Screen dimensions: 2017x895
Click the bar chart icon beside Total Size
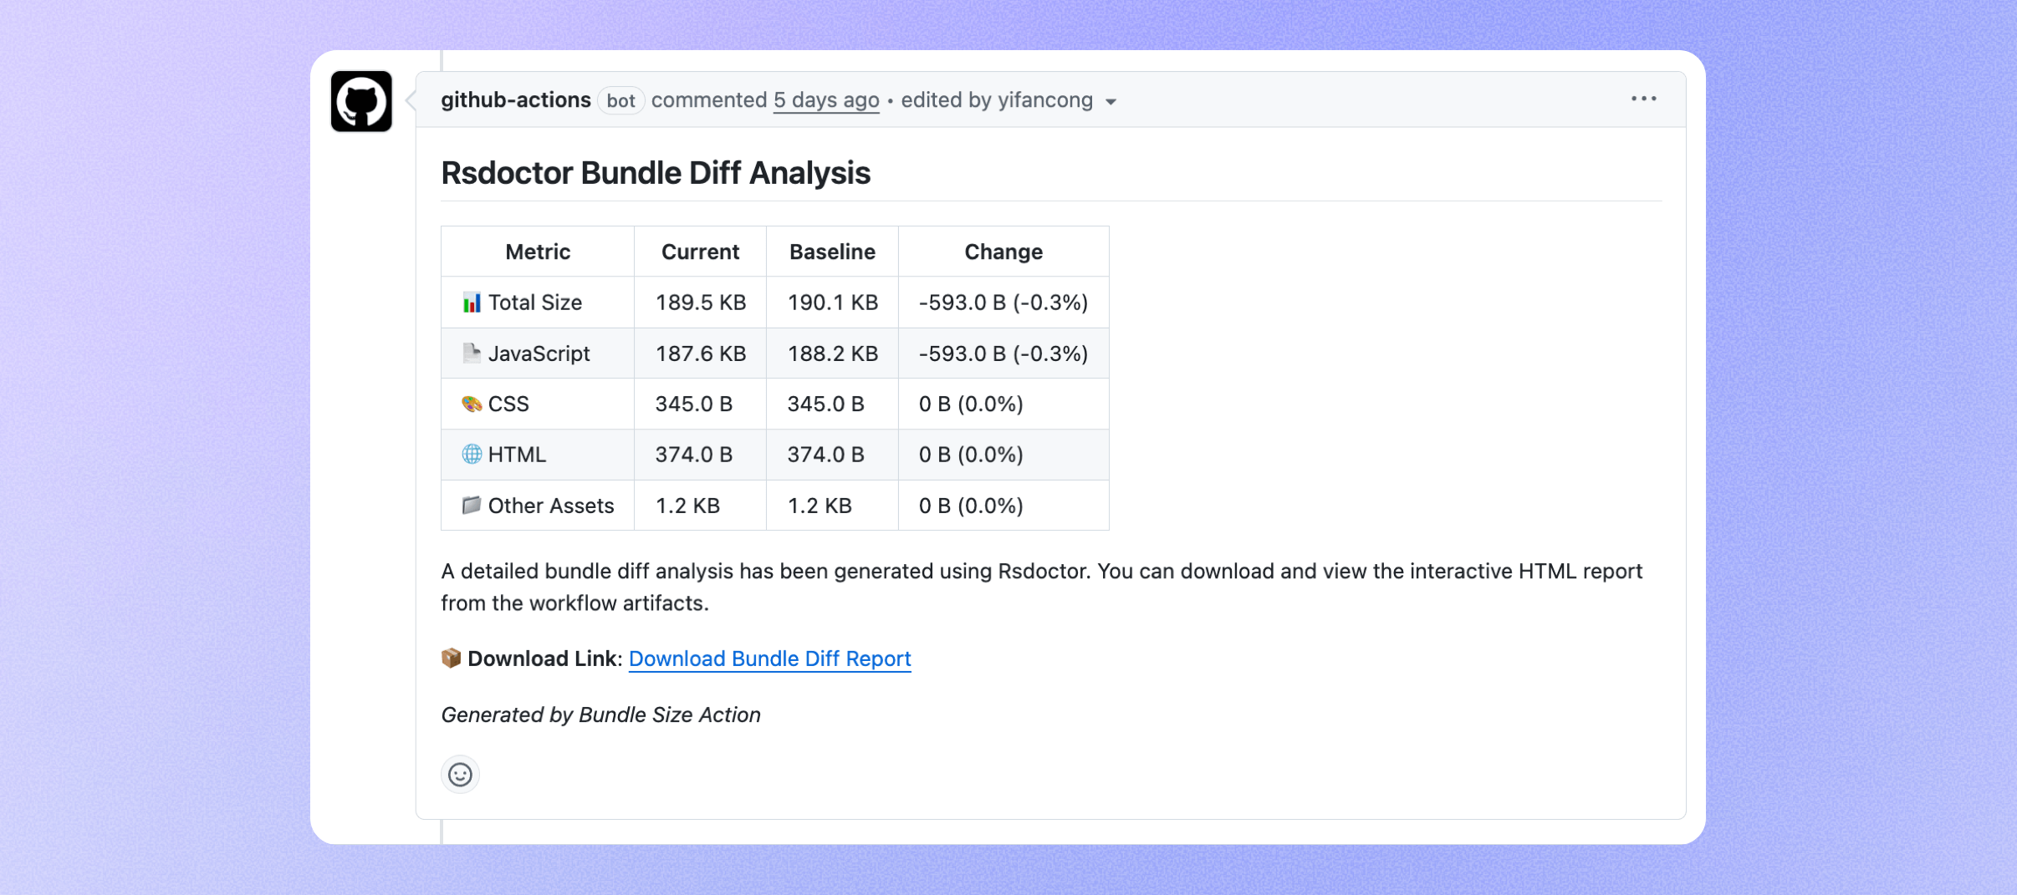tap(472, 303)
